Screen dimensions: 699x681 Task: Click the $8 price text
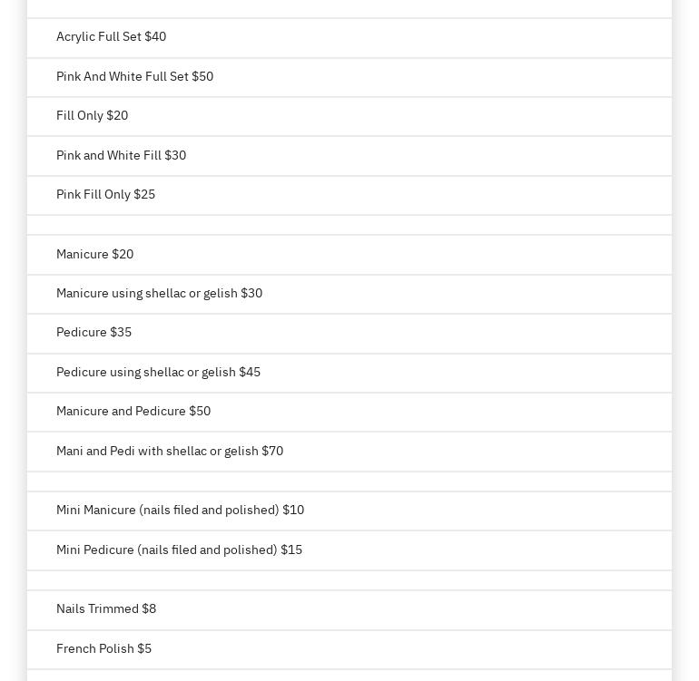149,609
